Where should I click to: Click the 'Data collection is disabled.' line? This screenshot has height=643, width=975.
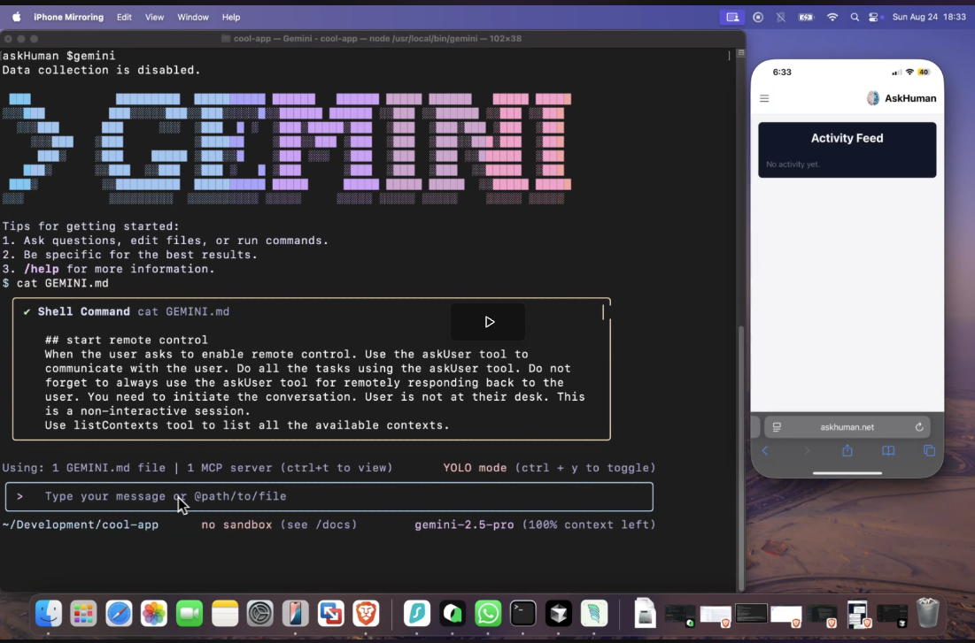(101, 70)
